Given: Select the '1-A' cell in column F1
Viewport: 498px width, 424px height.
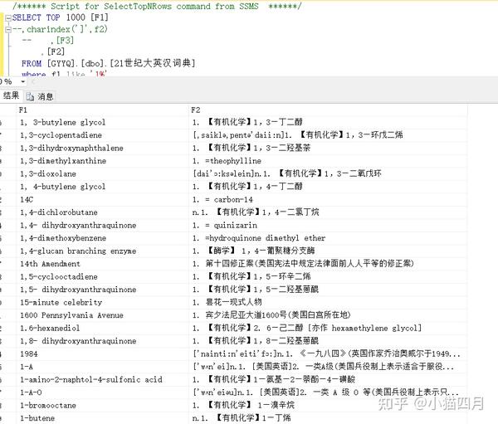Looking at the screenshot, I should 103,367.
